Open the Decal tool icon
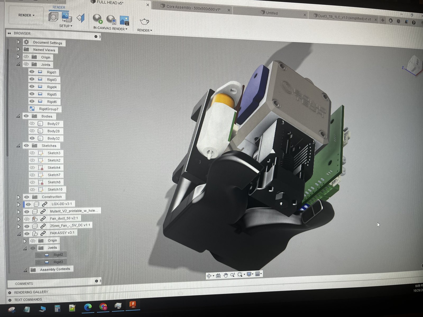This screenshot has width=423, height=317. (81, 18)
